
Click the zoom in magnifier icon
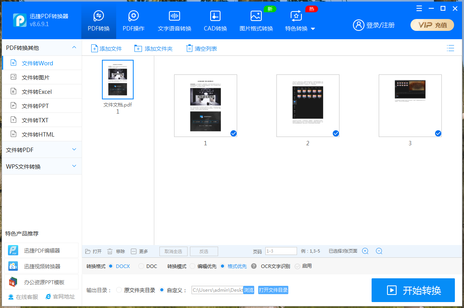pyautogui.click(x=365, y=251)
